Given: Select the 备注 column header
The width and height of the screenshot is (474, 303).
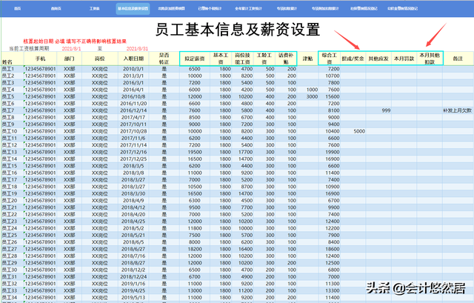Looking at the screenshot, I should tap(458, 59).
